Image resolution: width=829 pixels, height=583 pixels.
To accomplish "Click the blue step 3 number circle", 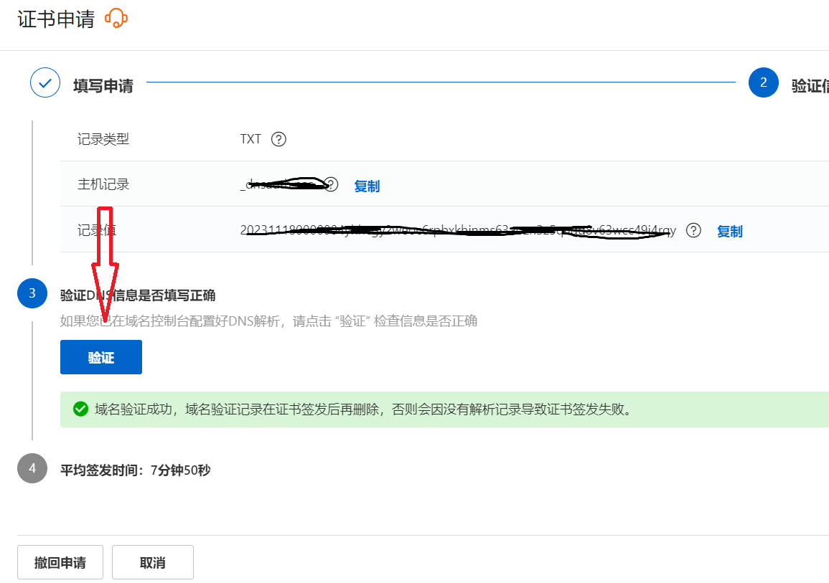I will [32, 294].
